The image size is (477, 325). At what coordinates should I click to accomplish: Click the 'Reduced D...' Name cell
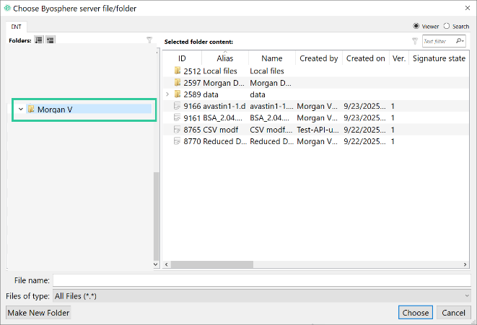[x=271, y=141]
